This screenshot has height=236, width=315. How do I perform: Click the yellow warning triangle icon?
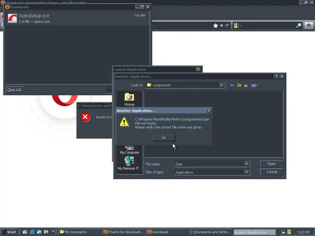(124, 122)
